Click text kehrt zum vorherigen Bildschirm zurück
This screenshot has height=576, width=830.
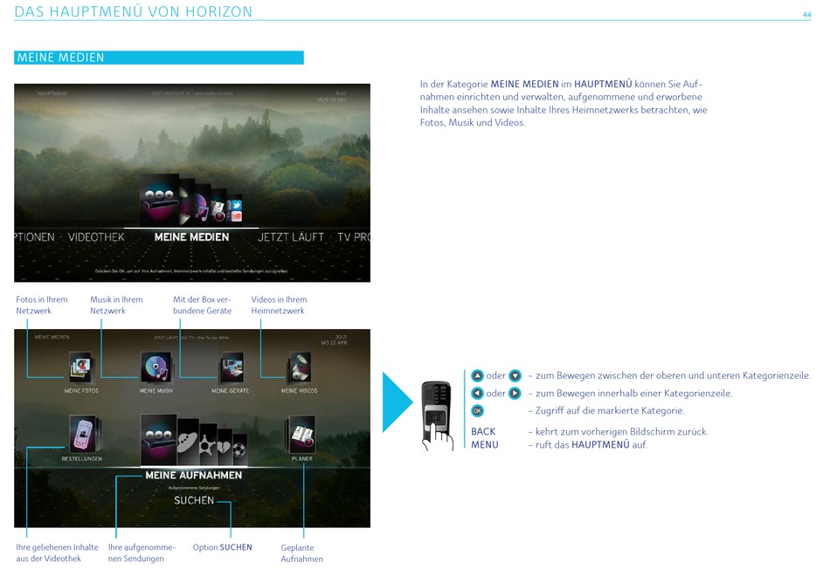[621, 432]
